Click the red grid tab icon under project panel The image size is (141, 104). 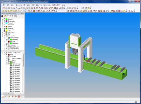pos(19,97)
